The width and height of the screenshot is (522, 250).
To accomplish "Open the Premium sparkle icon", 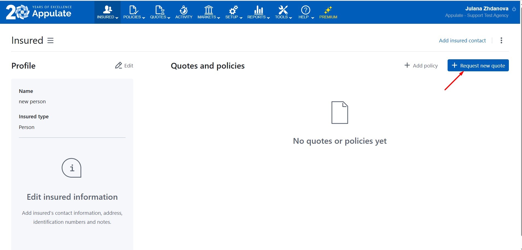I will (x=328, y=10).
